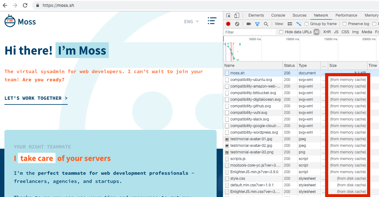This screenshot has height=197, width=379.
Task: Switch to the Sources tab
Action: (x=299, y=15)
